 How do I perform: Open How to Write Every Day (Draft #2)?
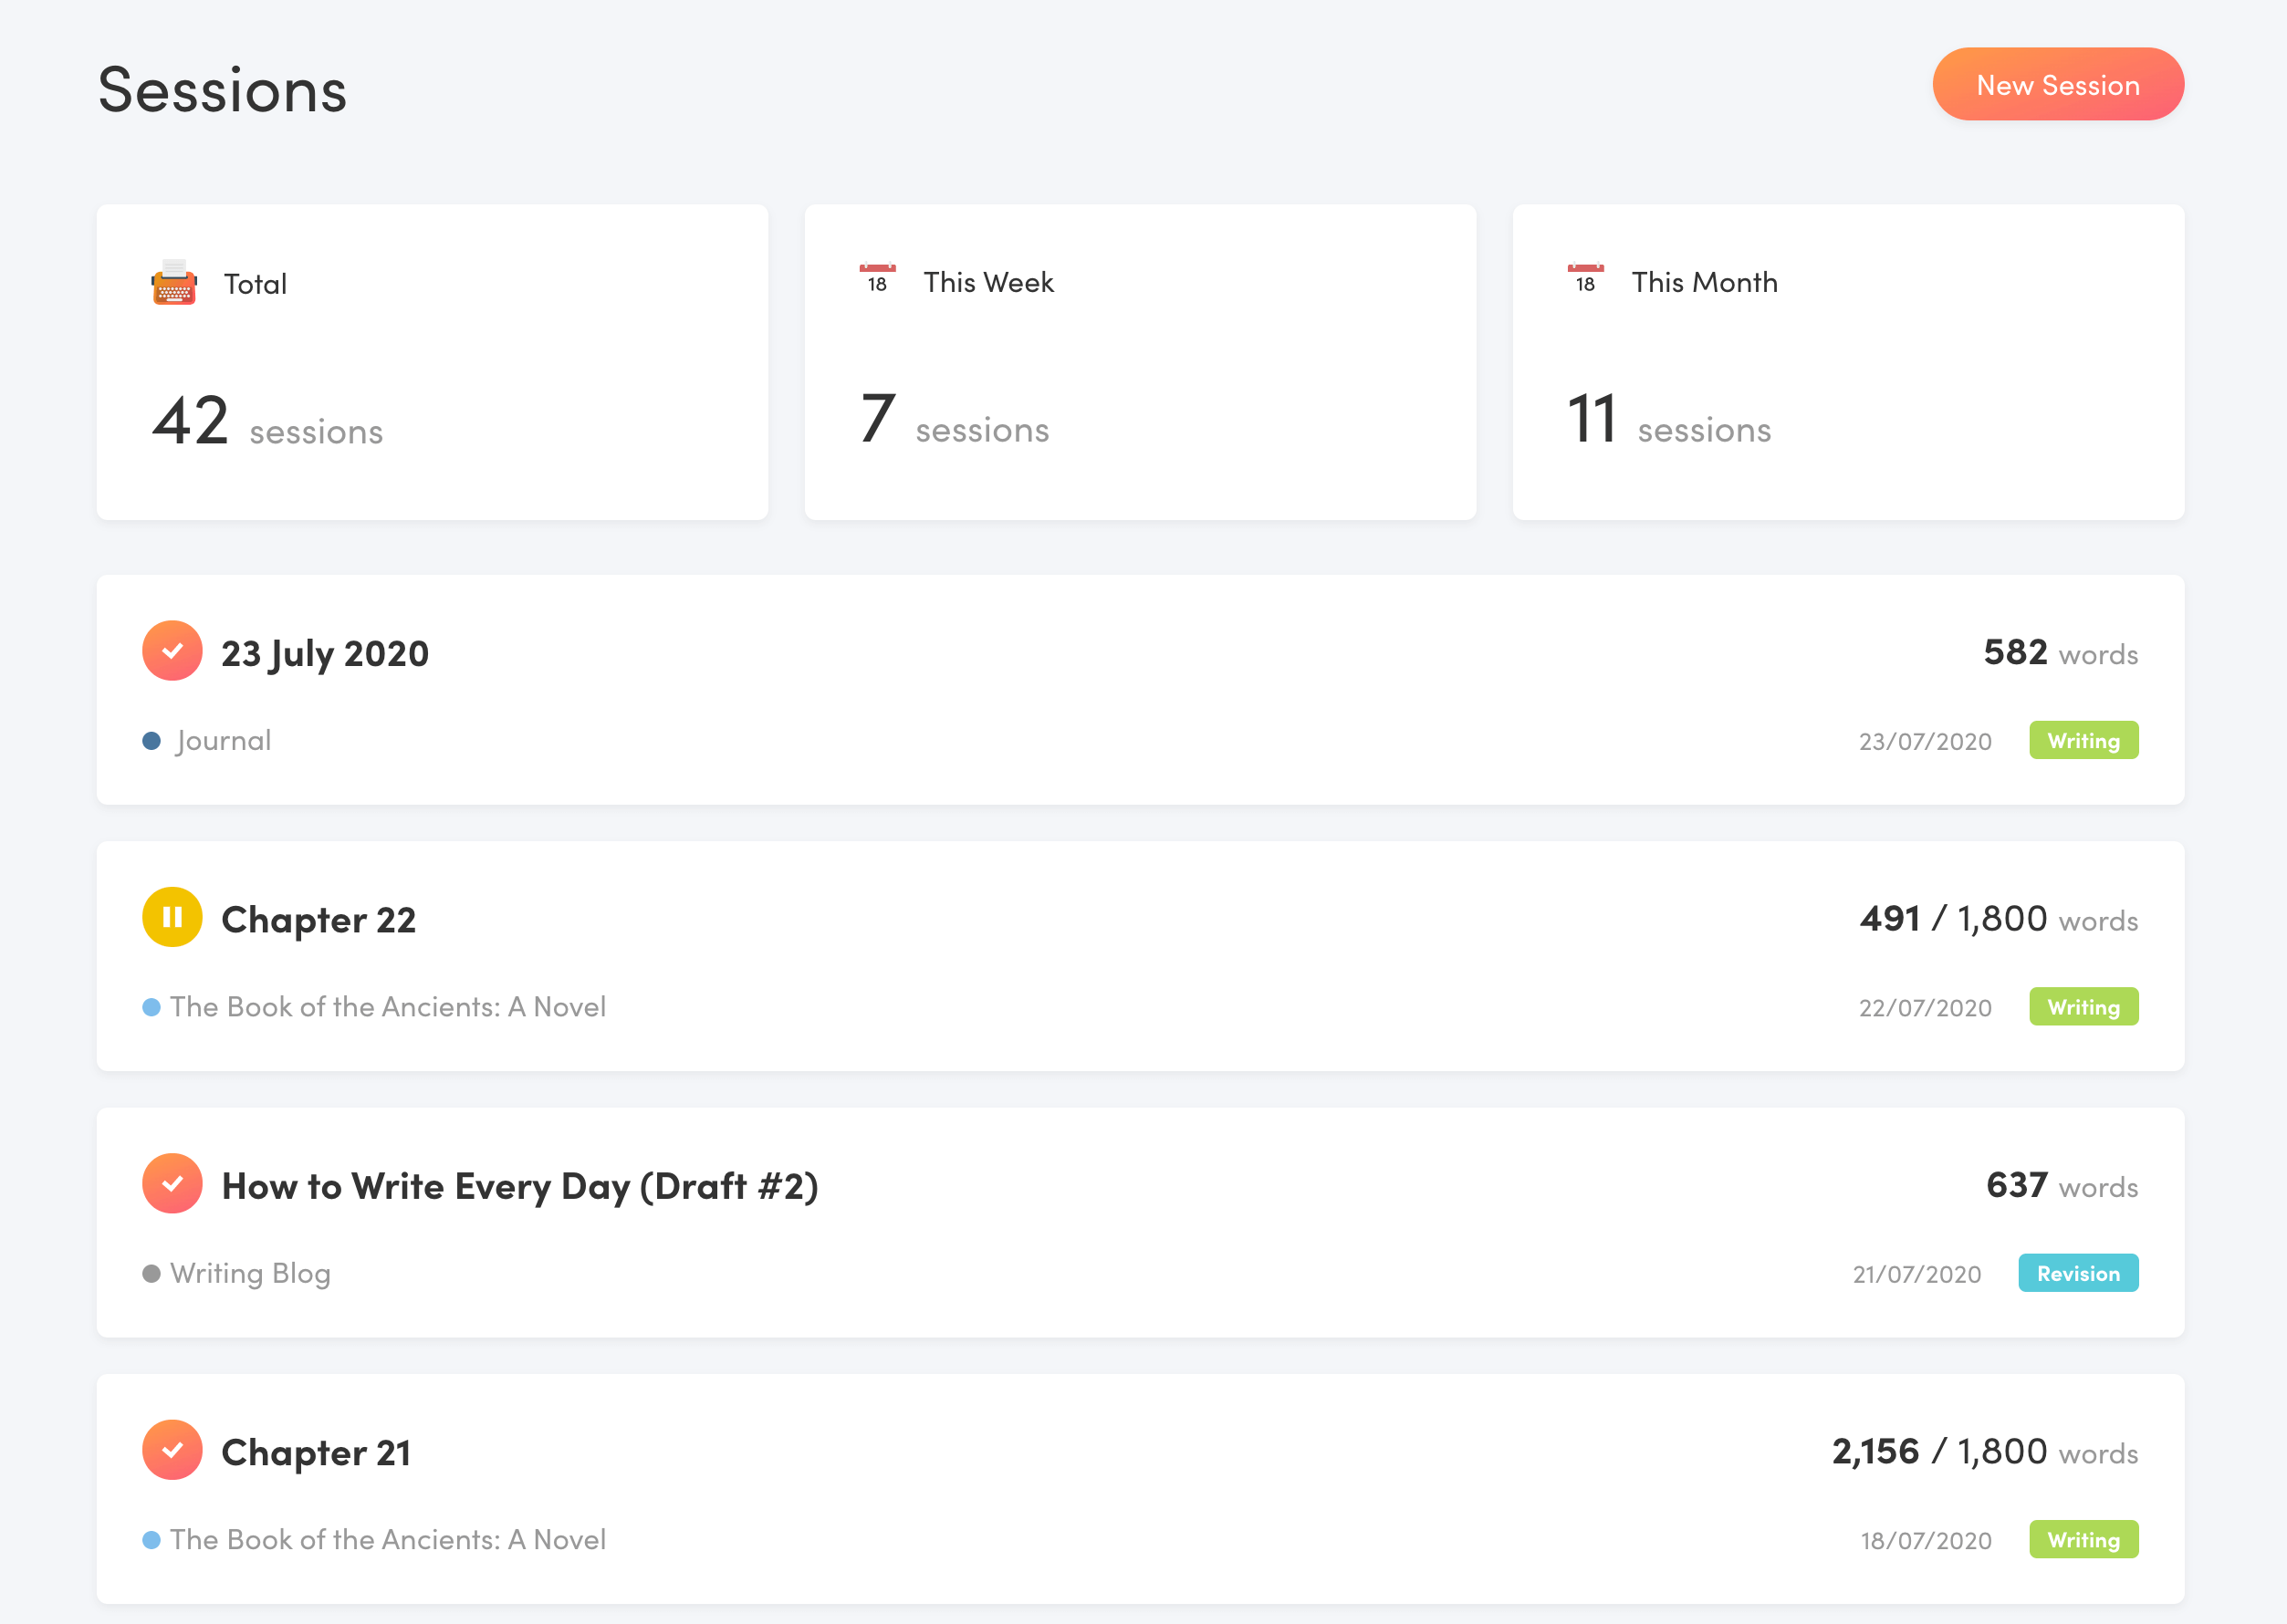[519, 1186]
